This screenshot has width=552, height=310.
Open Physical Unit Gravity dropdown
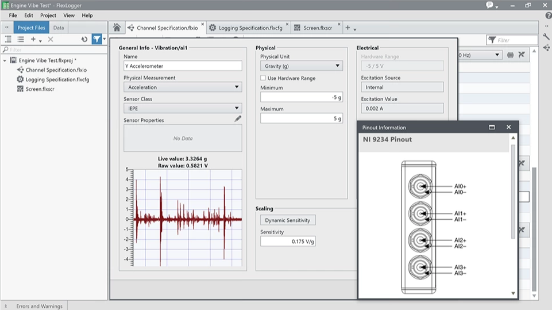pyautogui.click(x=302, y=66)
